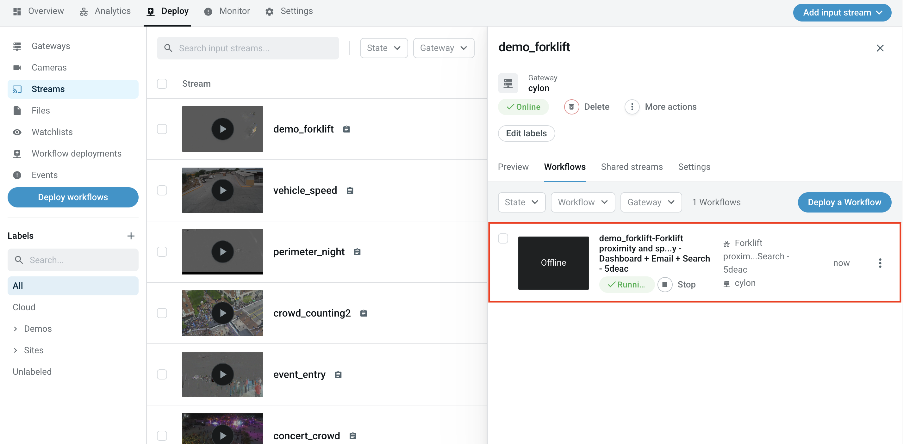
Task: Expand the Sites label group
Action: click(16, 350)
